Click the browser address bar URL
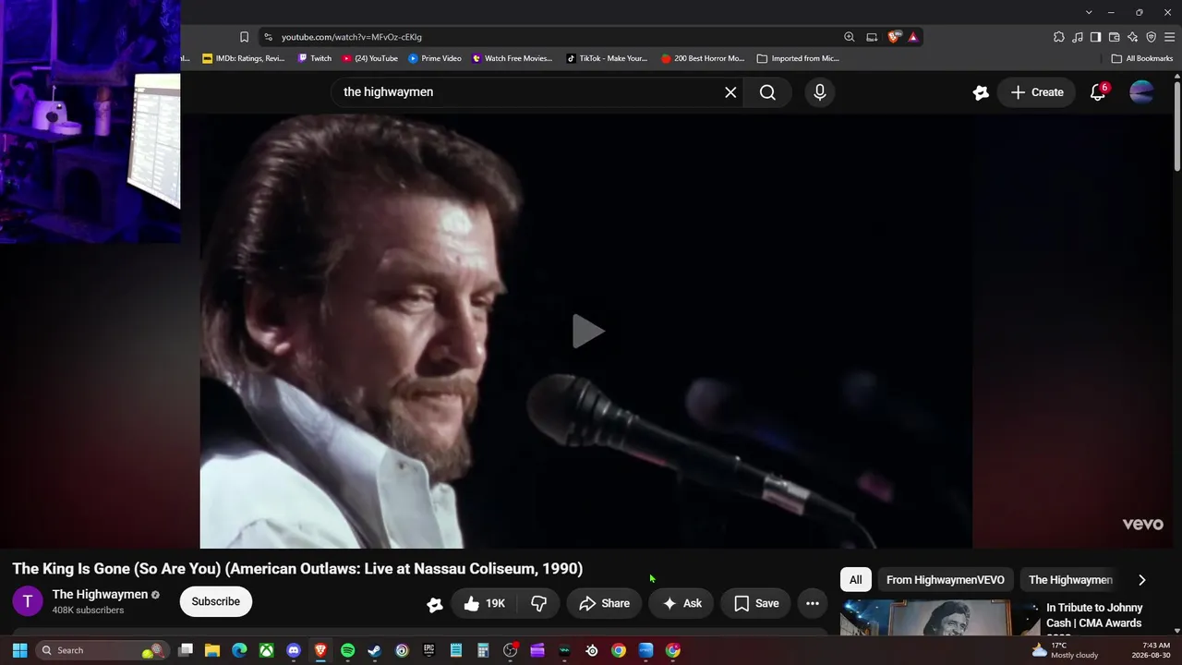Viewport: 1182px width, 665px height. coord(352,37)
